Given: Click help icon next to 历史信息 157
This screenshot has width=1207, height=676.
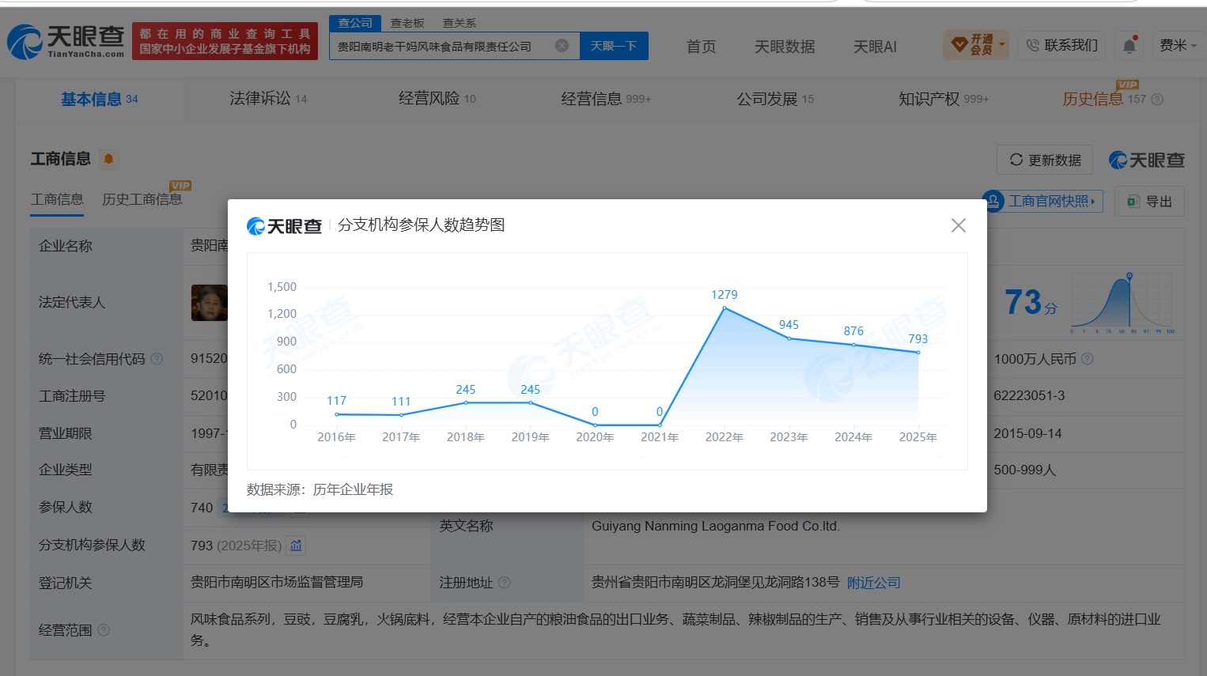Looking at the screenshot, I should [x=1157, y=100].
